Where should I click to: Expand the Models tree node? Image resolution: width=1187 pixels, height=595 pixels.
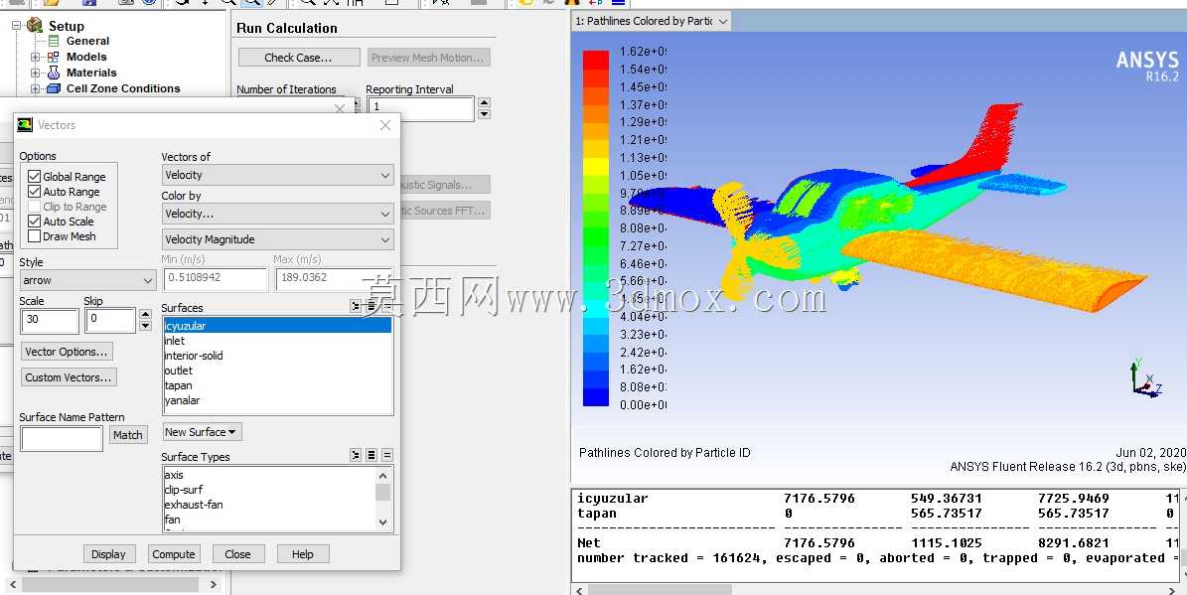point(35,57)
